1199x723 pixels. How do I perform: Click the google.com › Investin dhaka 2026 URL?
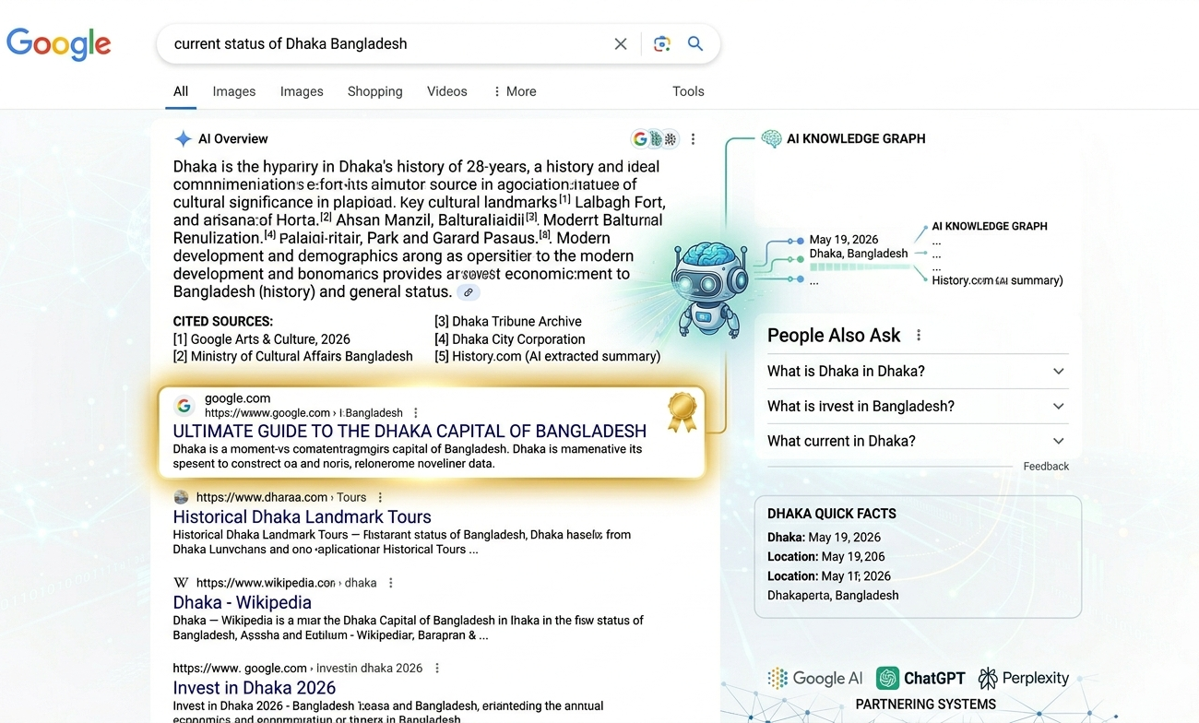click(x=298, y=669)
